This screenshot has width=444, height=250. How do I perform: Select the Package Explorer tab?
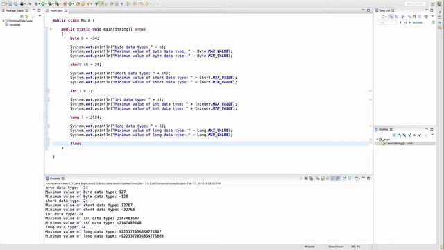click(15, 10)
